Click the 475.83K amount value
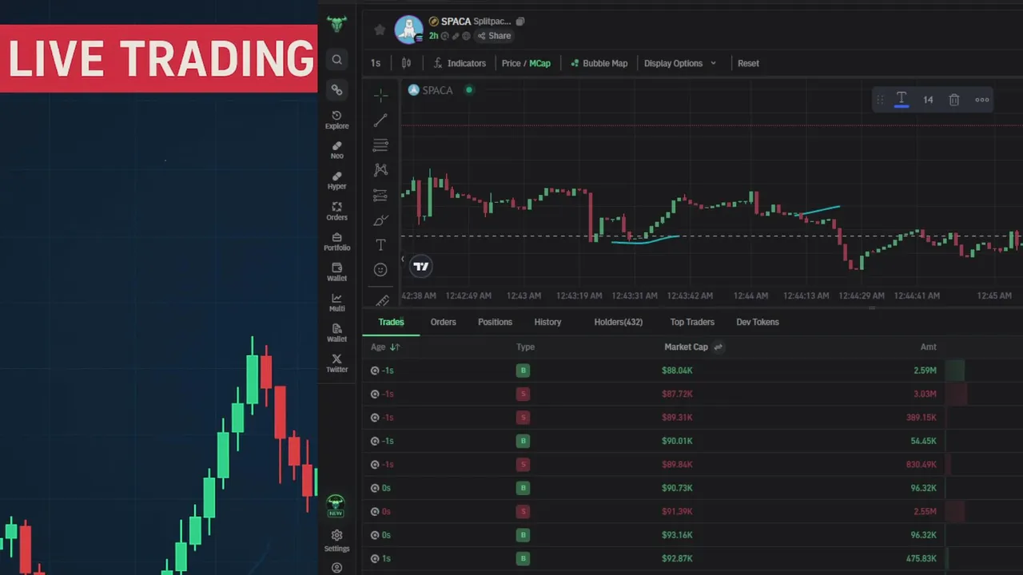Image resolution: width=1023 pixels, height=575 pixels. 921,558
